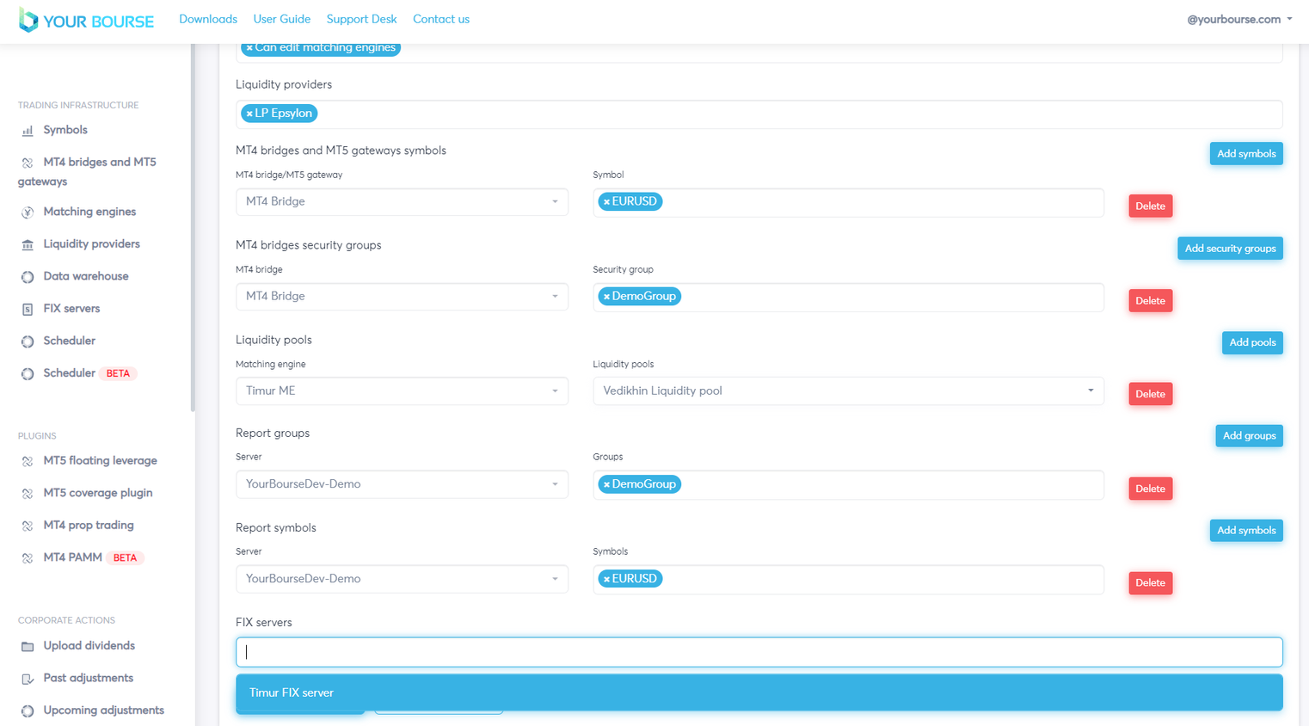Open the @yourbourse.com account menu
Viewport: 1309px width, 726px height.
tap(1239, 19)
